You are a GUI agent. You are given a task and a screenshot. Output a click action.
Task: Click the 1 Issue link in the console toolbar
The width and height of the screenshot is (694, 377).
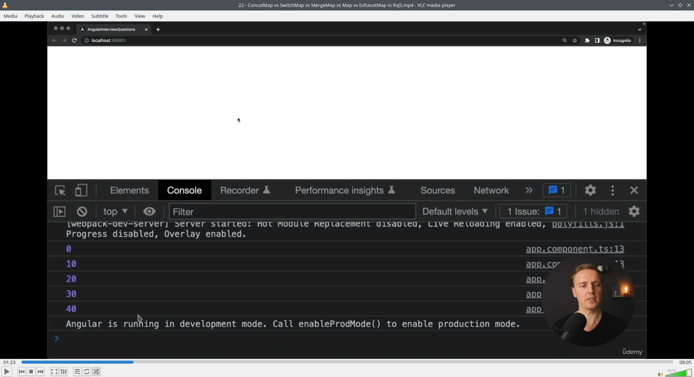click(534, 212)
